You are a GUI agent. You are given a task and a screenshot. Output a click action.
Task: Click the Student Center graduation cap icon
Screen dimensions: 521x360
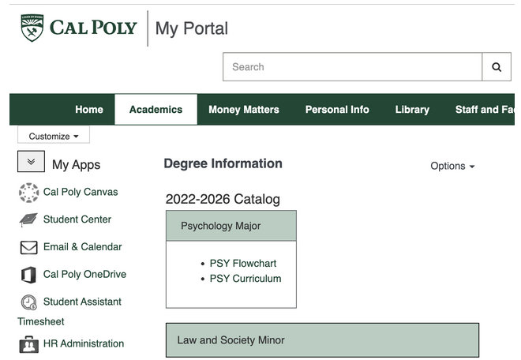pos(28,220)
